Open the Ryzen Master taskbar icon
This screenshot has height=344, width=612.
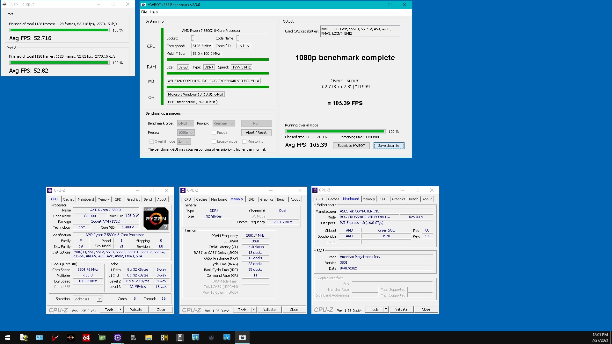pos(70,338)
